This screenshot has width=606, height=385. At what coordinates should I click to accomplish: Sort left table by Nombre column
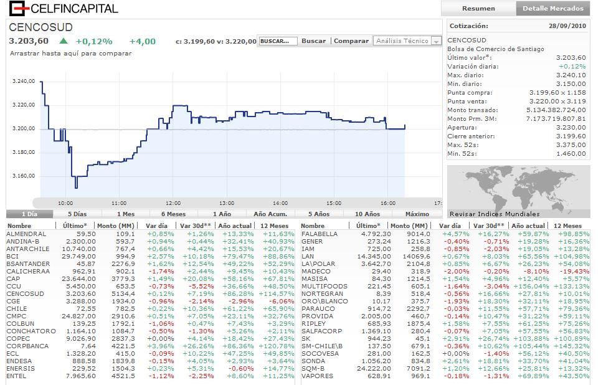coord(19,226)
